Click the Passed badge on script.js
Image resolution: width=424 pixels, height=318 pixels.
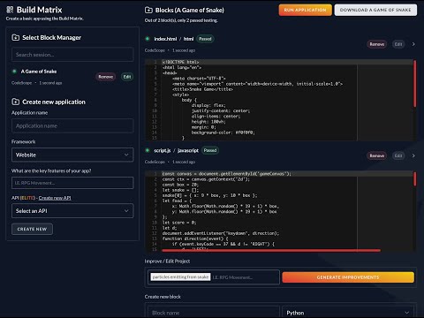[x=210, y=150]
